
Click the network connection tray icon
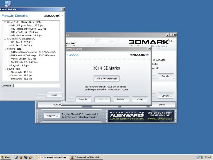pos(198,157)
